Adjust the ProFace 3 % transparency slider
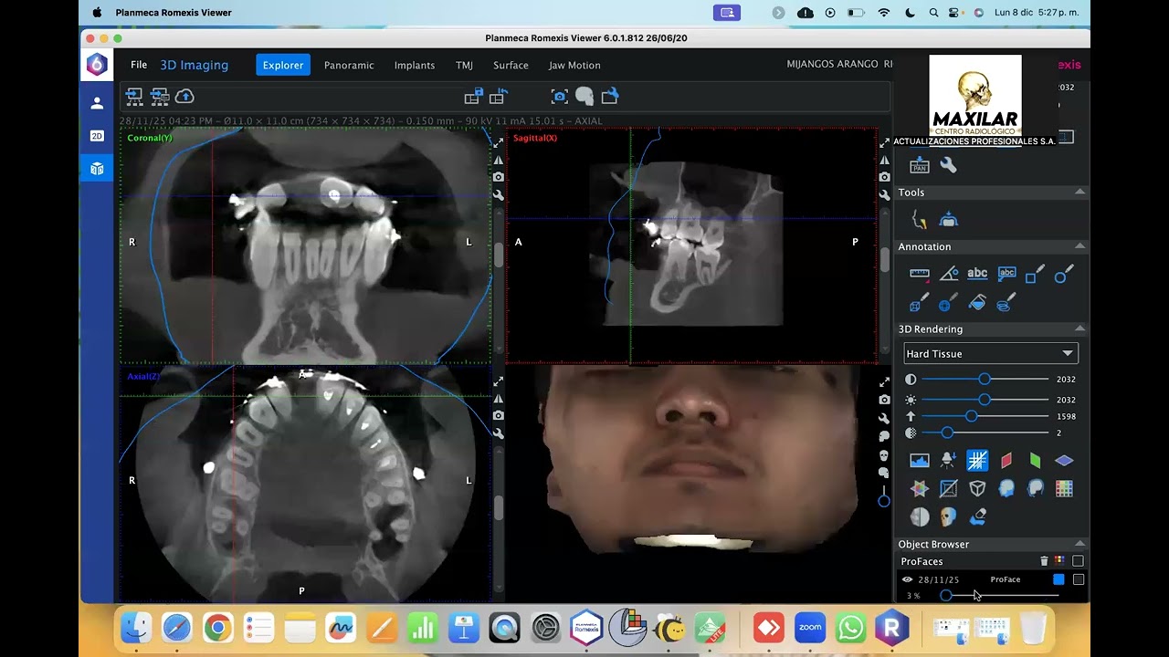 pyautogui.click(x=1000, y=596)
